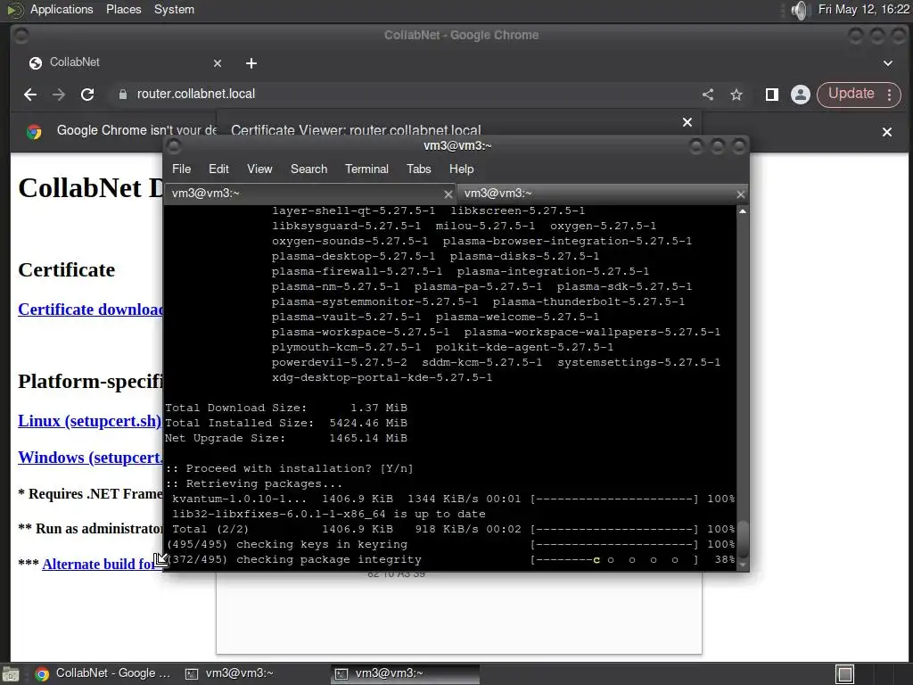The image size is (913, 685).
Task: Open the Certificate download link
Action: tap(90, 309)
